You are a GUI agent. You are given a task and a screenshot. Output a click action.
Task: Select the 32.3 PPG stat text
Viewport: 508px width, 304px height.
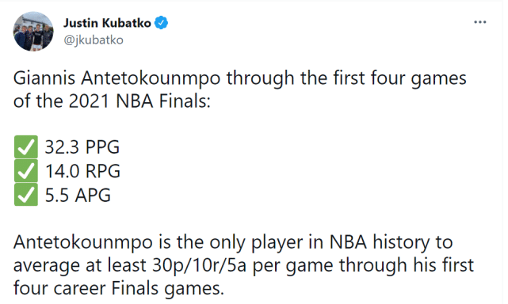[82, 147]
